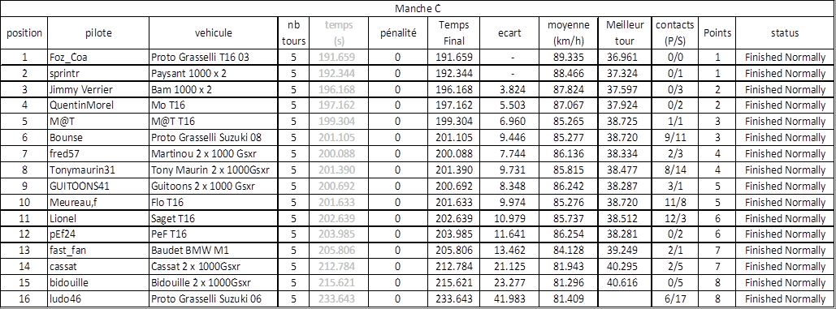The width and height of the screenshot is (836, 309).
Task: Click the contacts (P/S) header cell
Action: [675, 33]
